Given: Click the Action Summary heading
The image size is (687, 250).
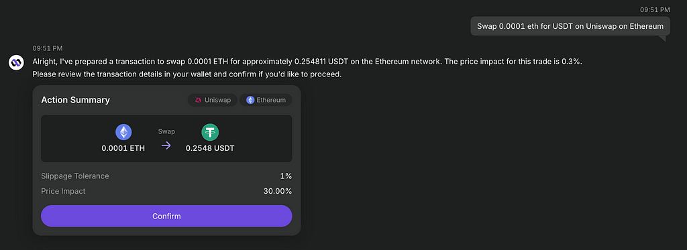Looking at the screenshot, I should [x=75, y=101].
